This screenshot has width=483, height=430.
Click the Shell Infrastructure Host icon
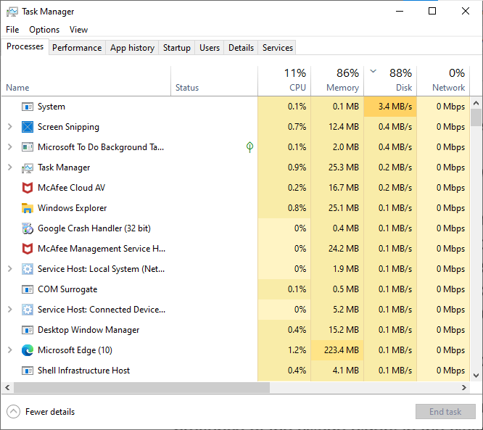[x=28, y=371]
